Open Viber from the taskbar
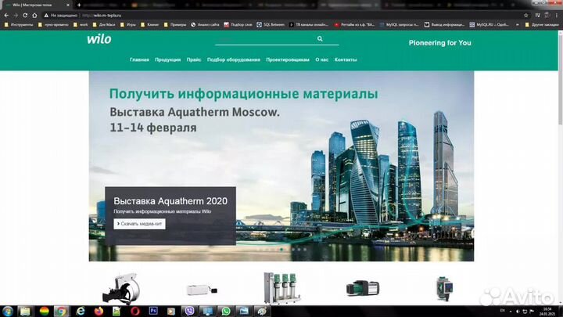Screen dimensions: 563x317 (189, 312)
